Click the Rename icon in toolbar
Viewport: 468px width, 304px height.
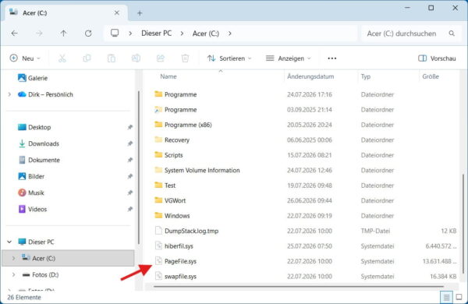point(136,58)
